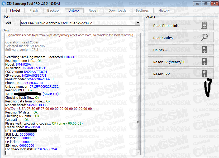Click the phone-lock icon on Unlock
Image resolution: width=219 pixels, height=158 pixels.
click(204, 50)
